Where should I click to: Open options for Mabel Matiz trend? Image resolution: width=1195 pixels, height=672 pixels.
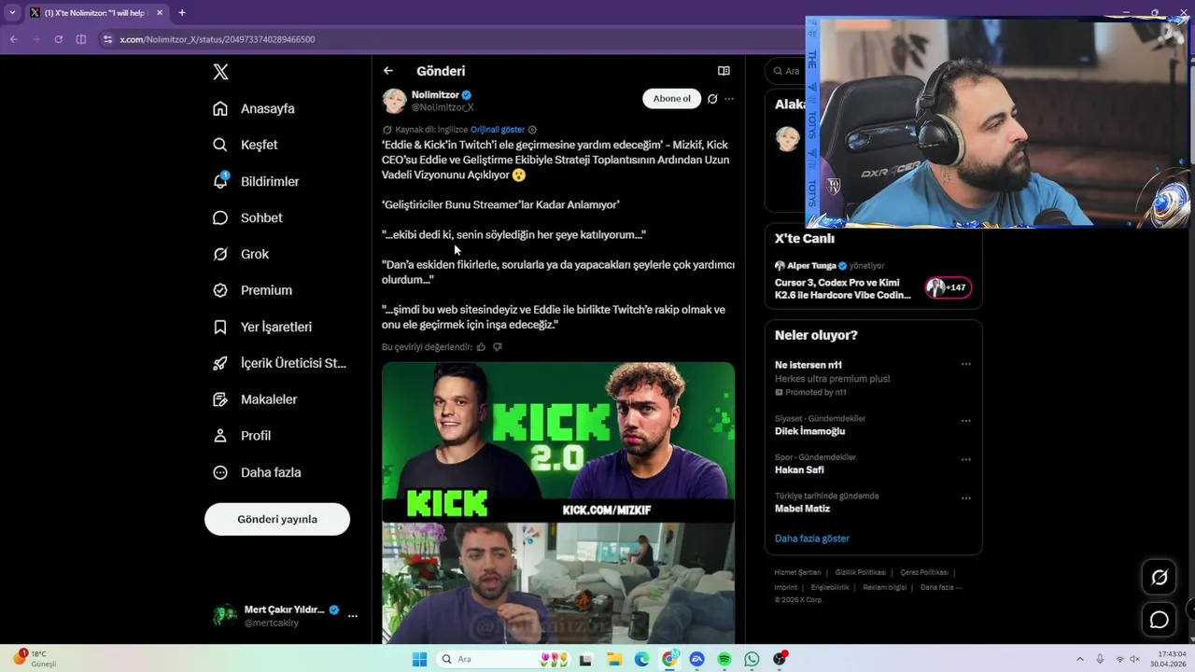coord(965,498)
